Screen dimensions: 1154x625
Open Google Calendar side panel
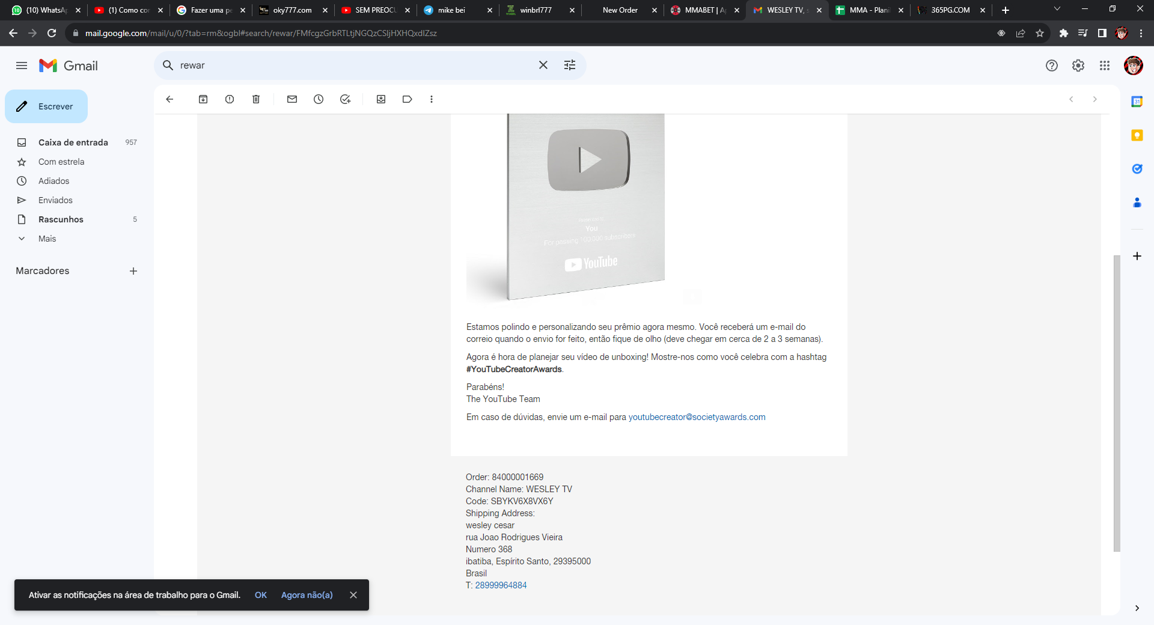click(x=1137, y=102)
